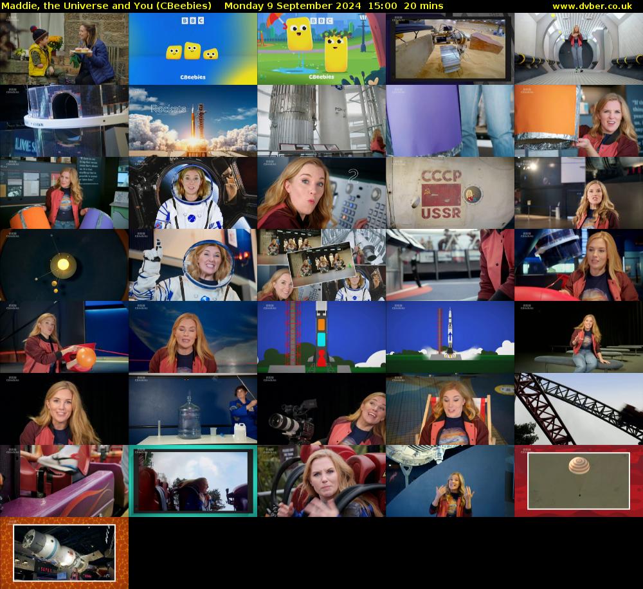Open thumbnail of presenter in front of cloudy sky backdrop
The height and width of the screenshot is (589, 643).
(193, 337)
